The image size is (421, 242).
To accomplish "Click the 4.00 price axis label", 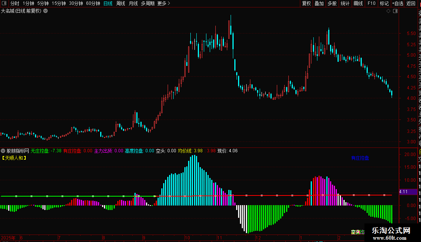I will coord(411,98).
